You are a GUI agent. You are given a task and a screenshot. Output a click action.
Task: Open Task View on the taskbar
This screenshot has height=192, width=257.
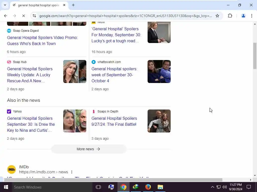(98, 187)
